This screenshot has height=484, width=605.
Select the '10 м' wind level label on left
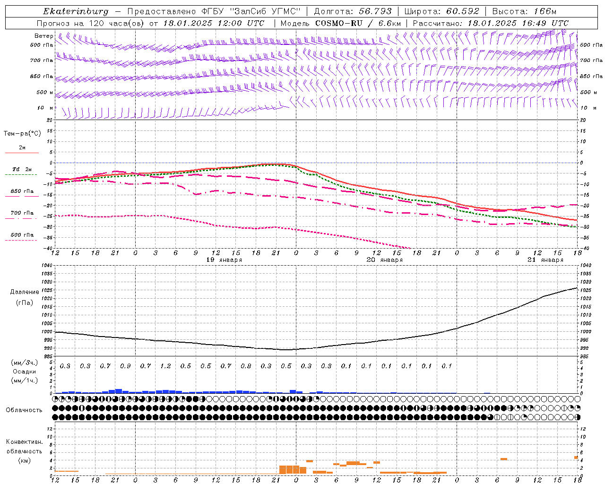pos(45,108)
